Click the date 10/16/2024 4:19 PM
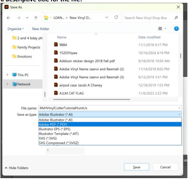This screenshot has height=180, width=192. 154,53
